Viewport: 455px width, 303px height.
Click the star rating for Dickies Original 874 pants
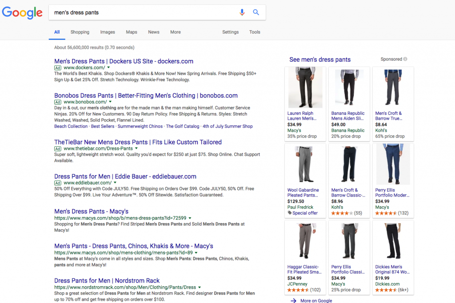click(x=387, y=290)
